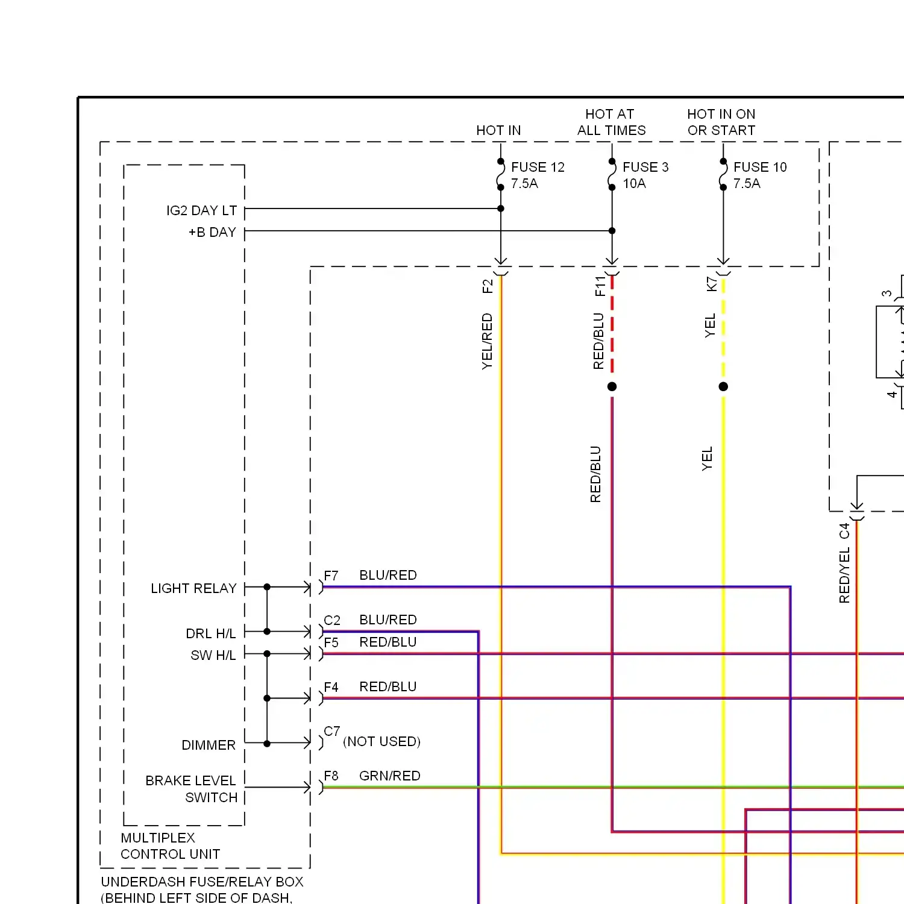Screen dimensions: 904x904
Task: Select the (NOT USED) annotation
Action: [x=381, y=741]
